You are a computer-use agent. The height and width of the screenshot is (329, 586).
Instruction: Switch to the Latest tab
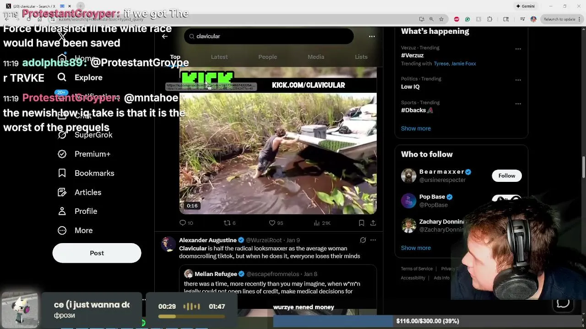[x=219, y=57]
